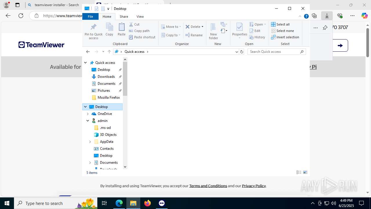Collapse the ribbon with chevron

coord(300,17)
